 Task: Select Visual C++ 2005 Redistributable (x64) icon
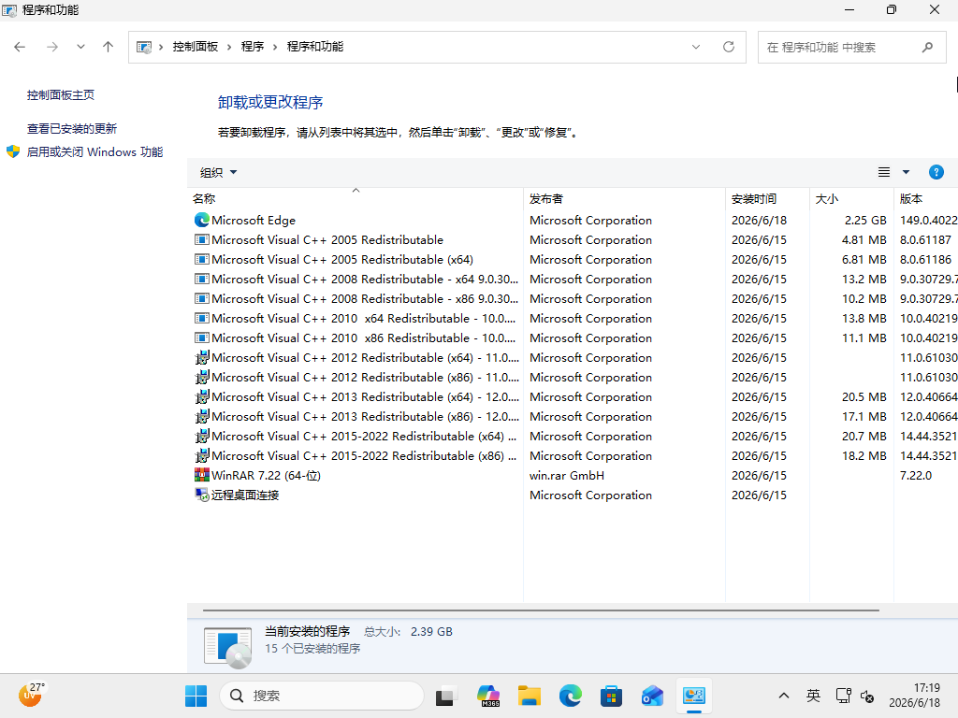[x=202, y=260]
